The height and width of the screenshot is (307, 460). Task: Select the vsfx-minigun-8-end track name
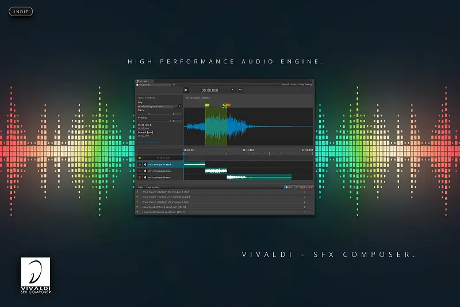(x=159, y=177)
